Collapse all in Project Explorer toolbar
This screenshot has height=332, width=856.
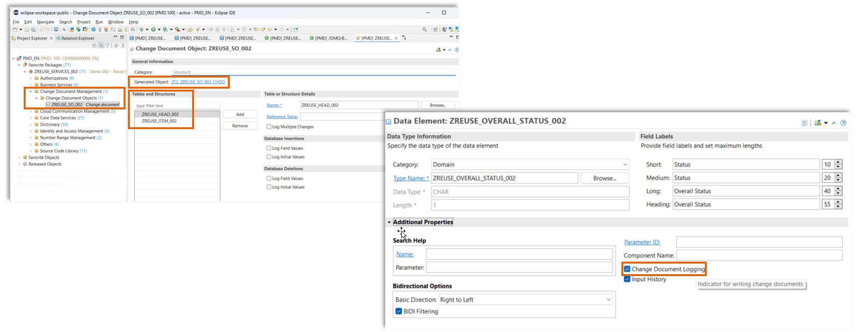[94, 45]
